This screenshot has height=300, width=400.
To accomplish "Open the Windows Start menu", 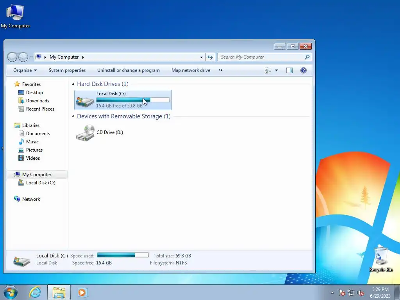I will [x=11, y=292].
